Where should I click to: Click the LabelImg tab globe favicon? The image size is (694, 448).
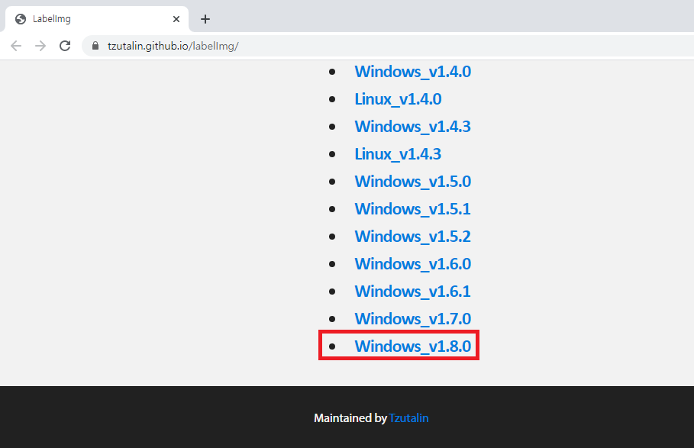21,19
